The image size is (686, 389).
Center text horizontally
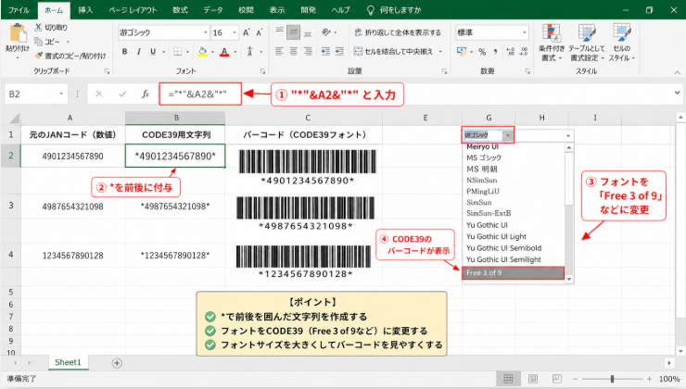294,52
